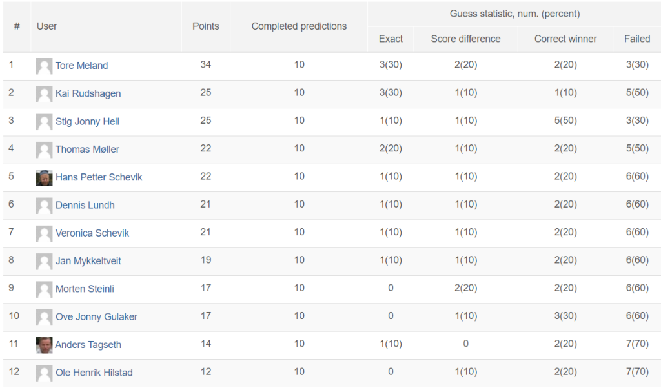Viewport: 661px width, 388px height.
Task: Click the Correct winner column header
Action: 565,39
